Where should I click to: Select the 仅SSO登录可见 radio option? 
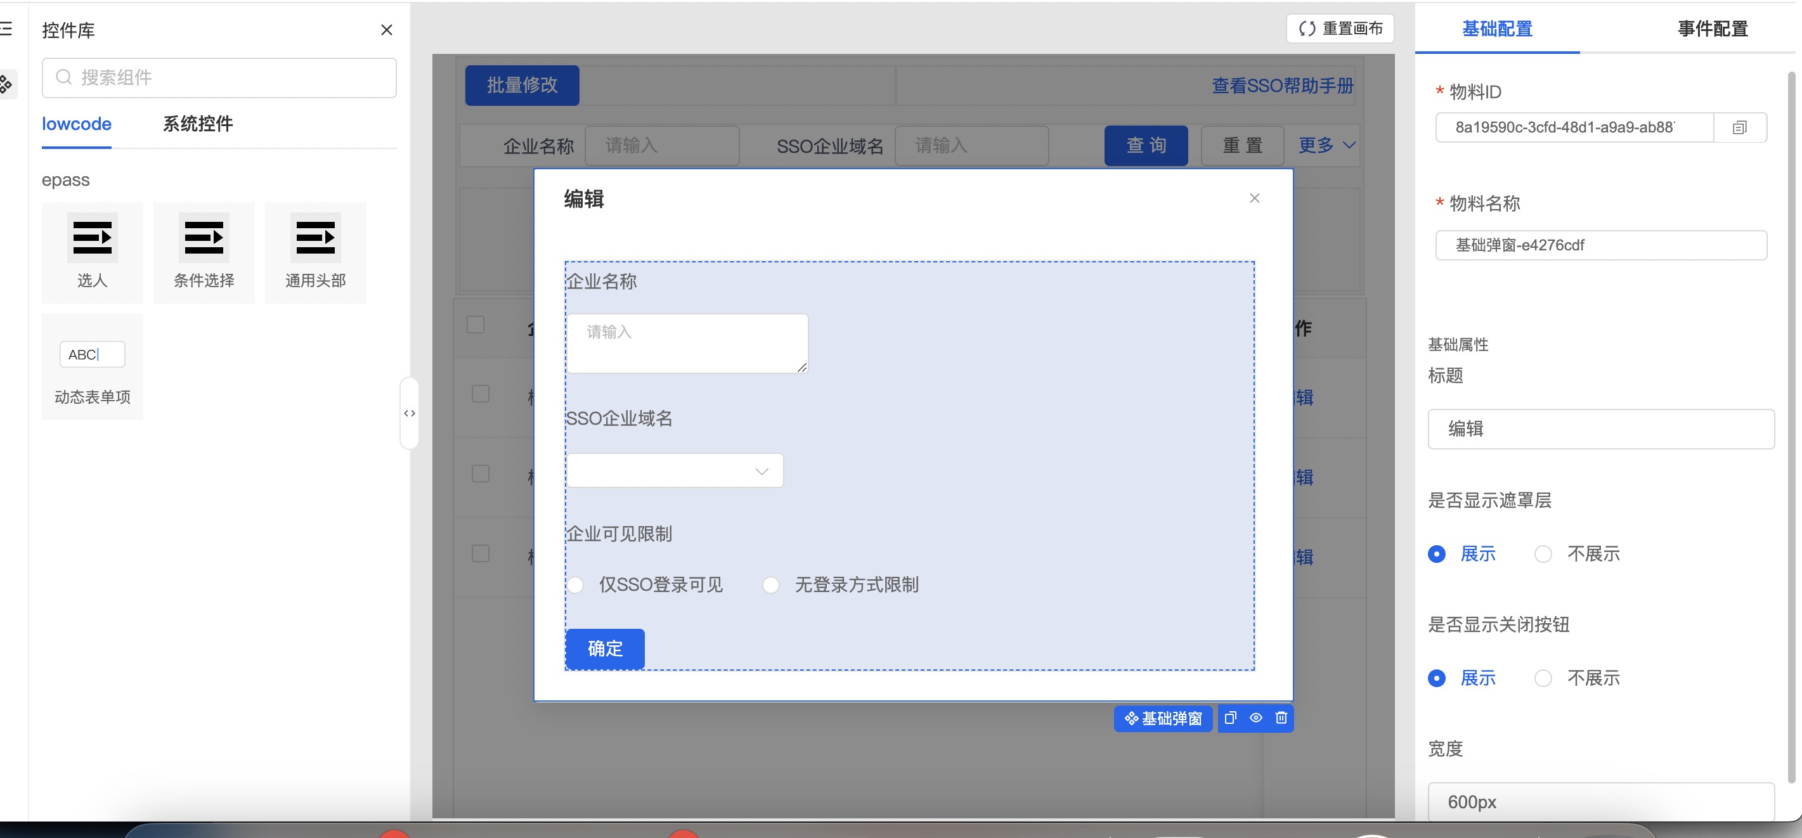point(574,585)
